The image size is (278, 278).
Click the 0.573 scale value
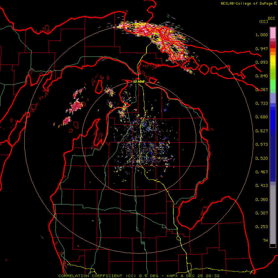262,145
